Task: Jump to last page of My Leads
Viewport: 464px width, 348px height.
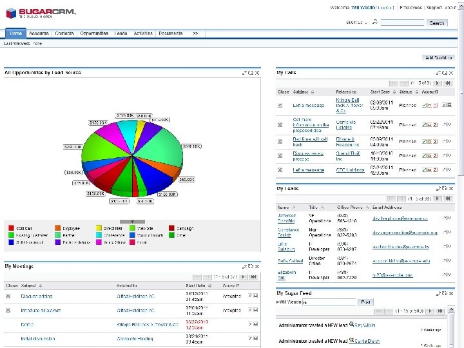Action: (448, 199)
